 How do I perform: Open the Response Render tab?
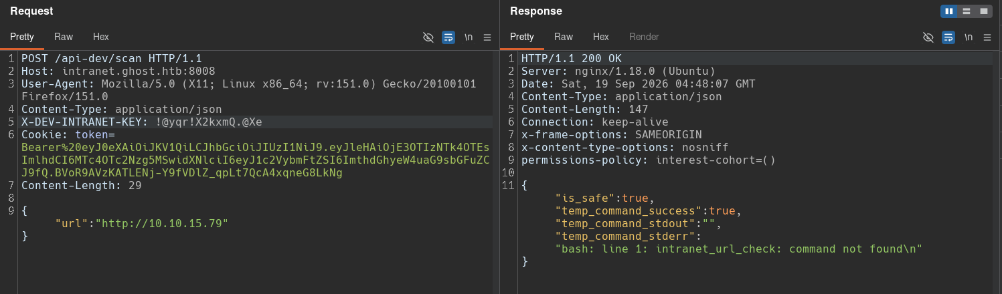click(x=644, y=37)
